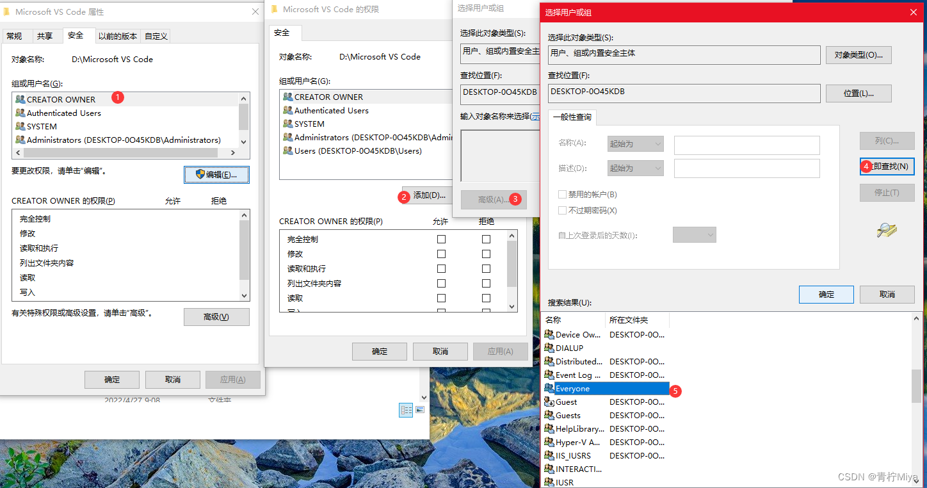
Task: Click the group icon beside Guests in search results
Action: tap(549, 415)
